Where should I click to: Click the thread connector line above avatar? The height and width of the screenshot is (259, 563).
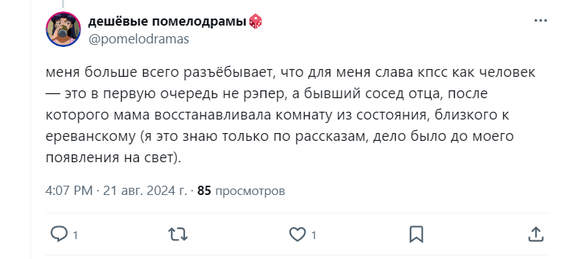coord(63,4)
